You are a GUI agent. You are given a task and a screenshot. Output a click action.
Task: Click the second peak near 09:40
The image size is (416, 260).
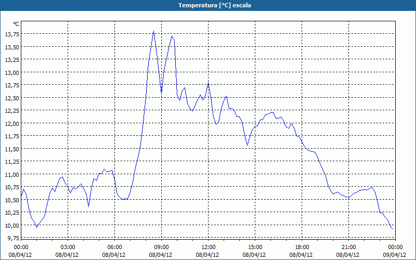[172, 36]
